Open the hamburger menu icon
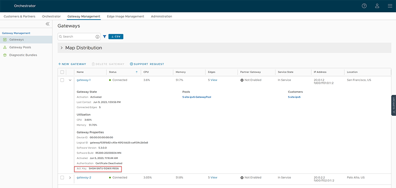This screenshot has width=396, height=188. 390,6
